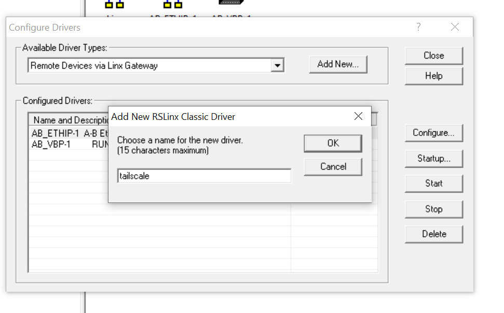Click the Configure... button

point(433,133)
